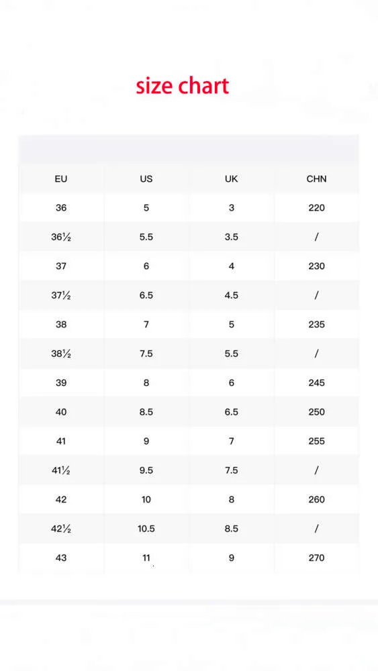378x671 pixels.
Task: Click EU size 38½ cell
Action: (61, 354)
